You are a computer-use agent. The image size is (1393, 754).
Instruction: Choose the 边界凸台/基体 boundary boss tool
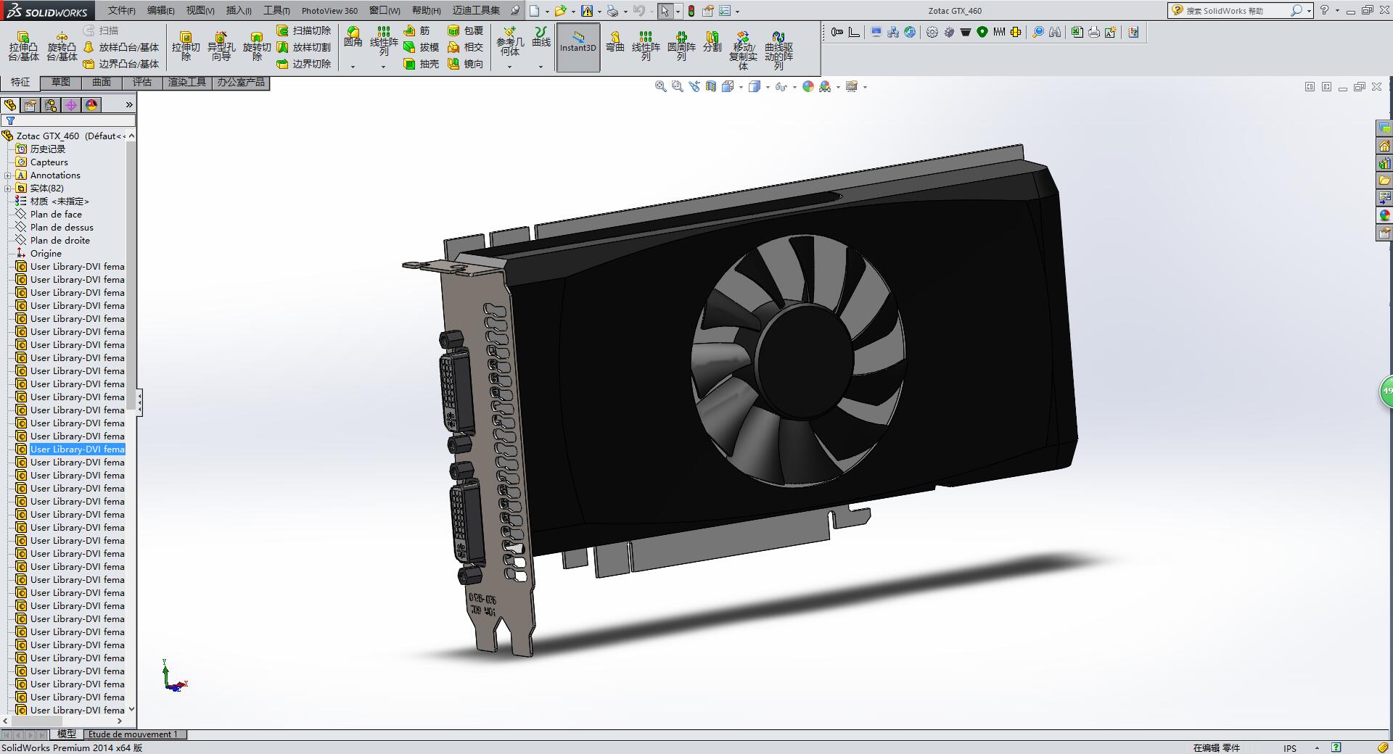coord(121,64)
